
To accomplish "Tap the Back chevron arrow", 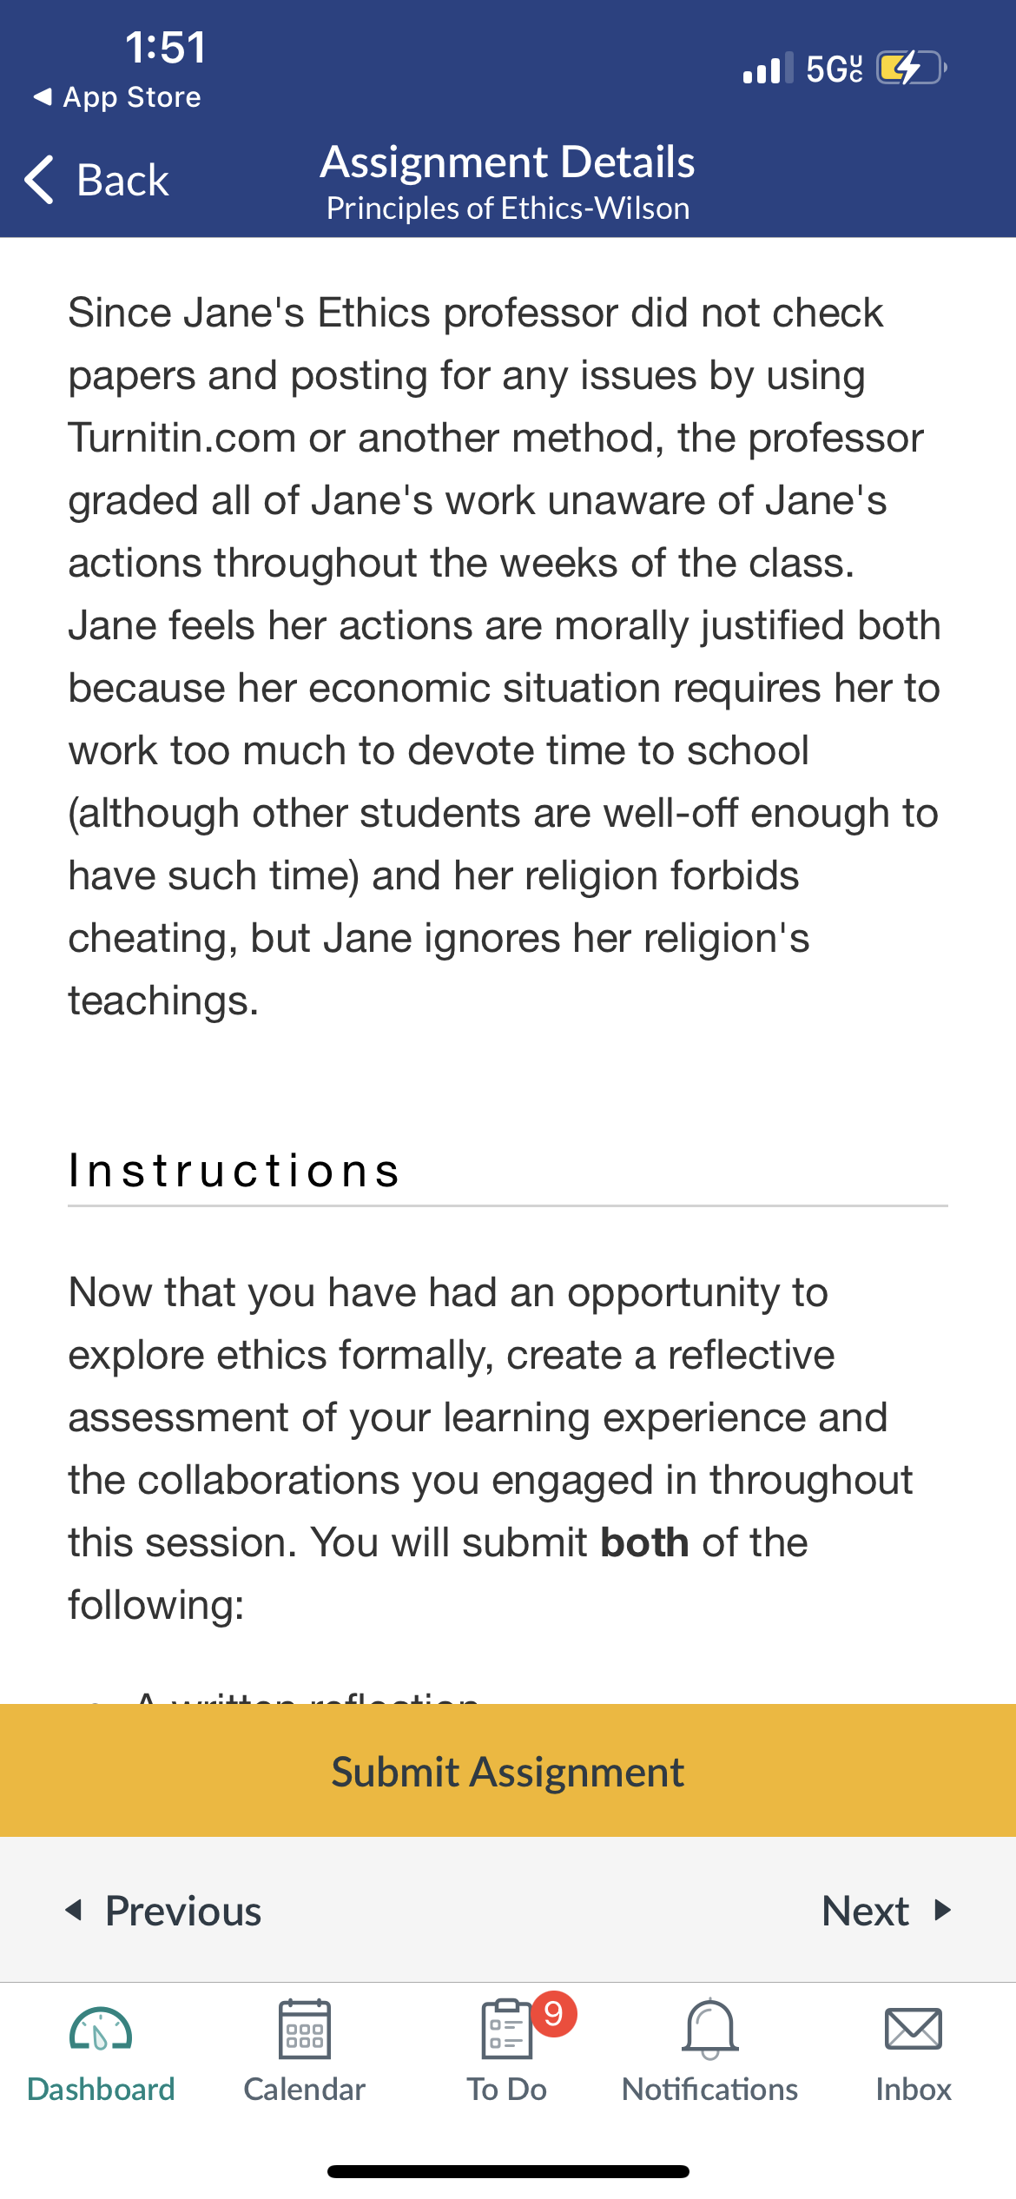I will tap(40, 180).
